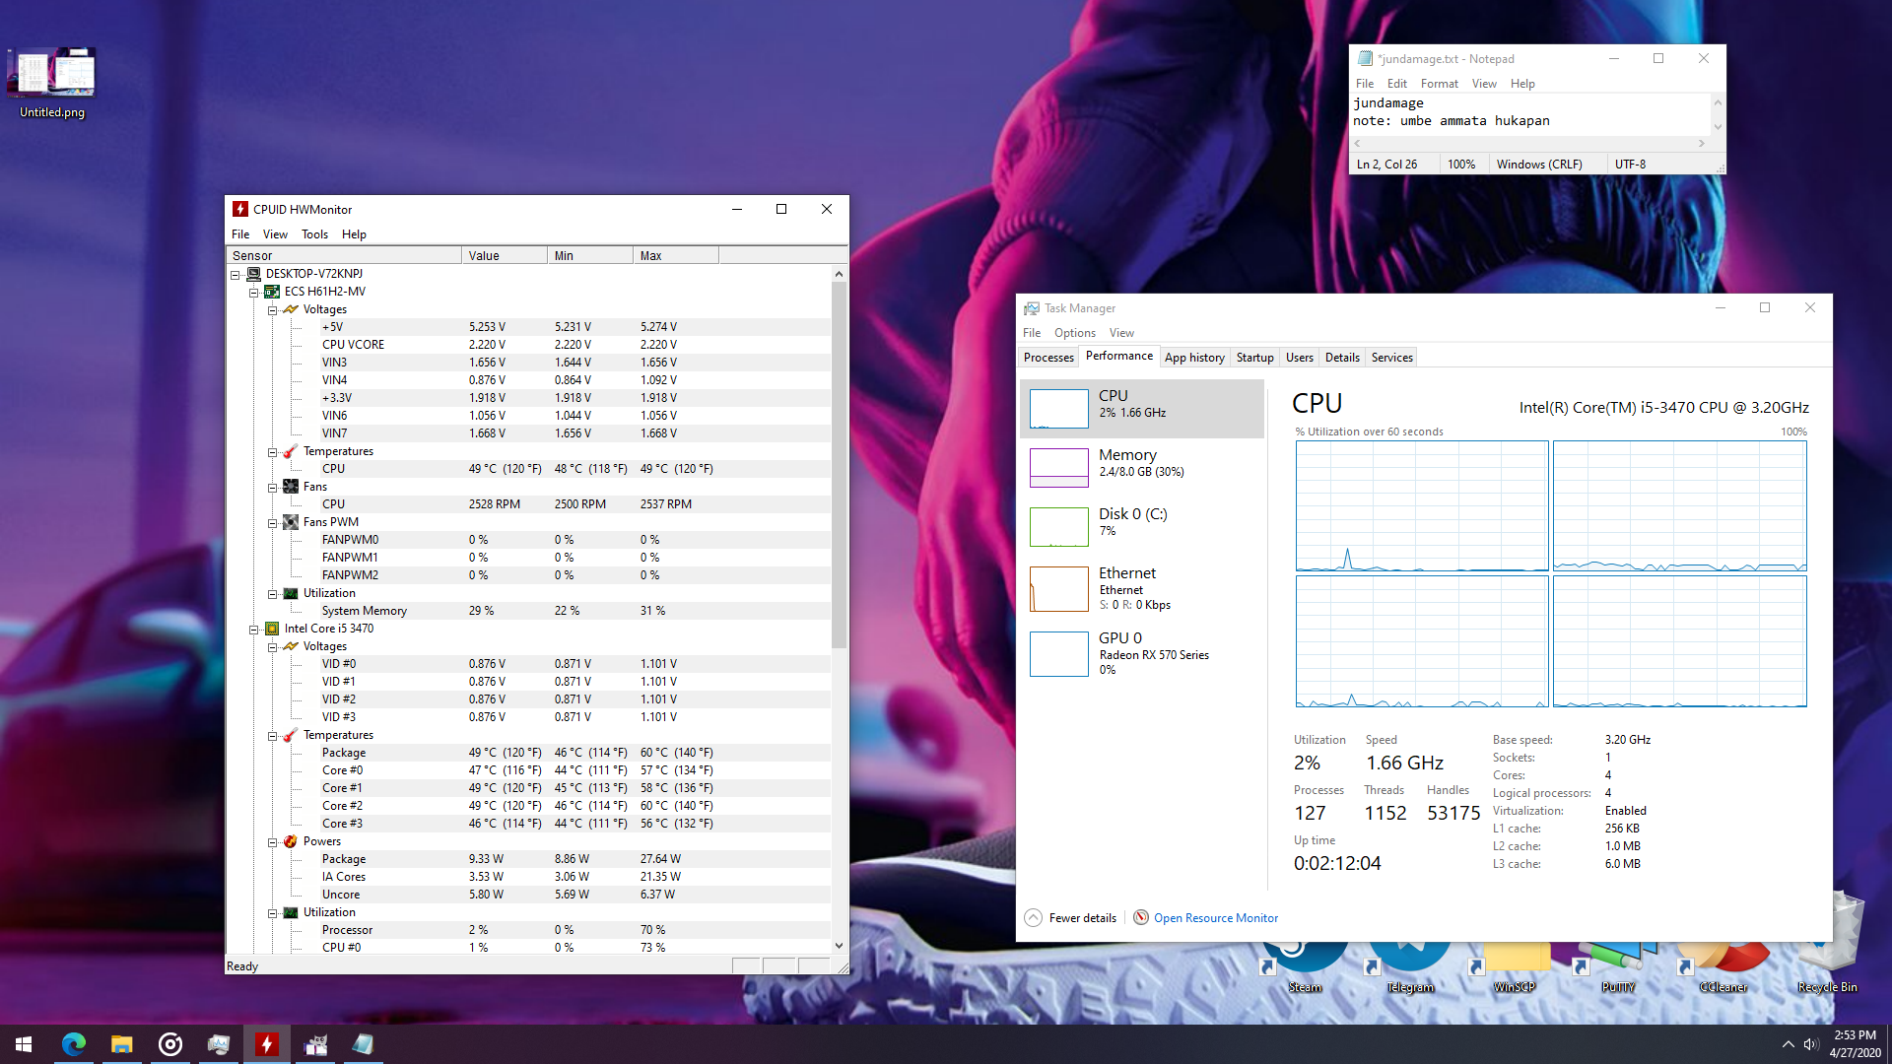The height and width of the screenshot is (1064, 1892).
Task: Click the Value column header in HWMonitor
Action: coord(504,255)
